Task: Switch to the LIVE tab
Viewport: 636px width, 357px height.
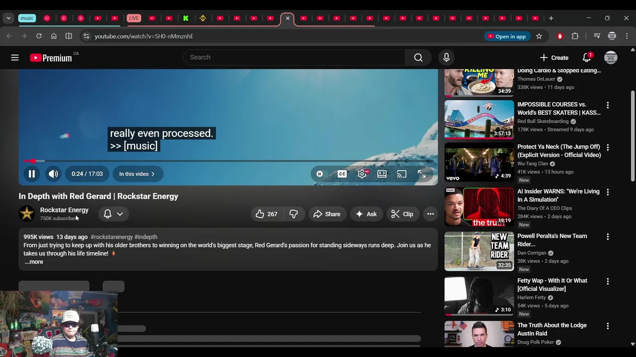Action: coord(134,18)
